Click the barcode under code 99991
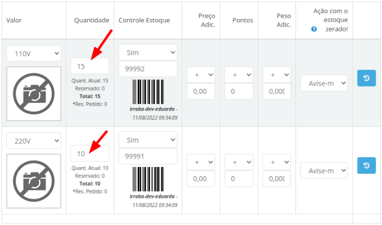The height and width of the screenshot is (225, 382). coord(148,179)
